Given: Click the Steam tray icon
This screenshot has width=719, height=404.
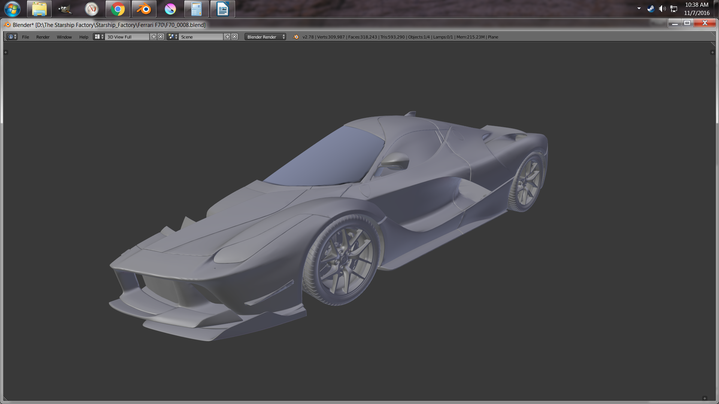Looking at the screenshot, I should click(651, 9).
